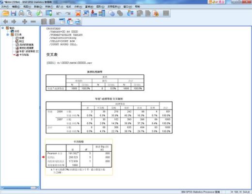The width and height of the screenshot is (252, 194).
Task: Select 案例处理摘要 in the outline tree
Action: [x=27, y=48]
